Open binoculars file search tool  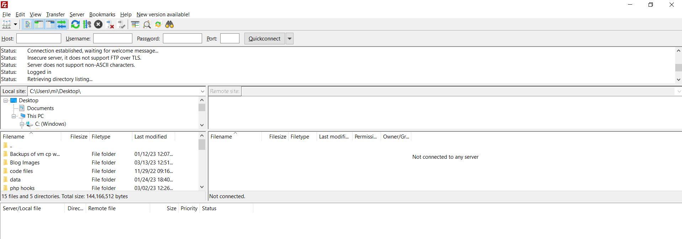[170, 25]
